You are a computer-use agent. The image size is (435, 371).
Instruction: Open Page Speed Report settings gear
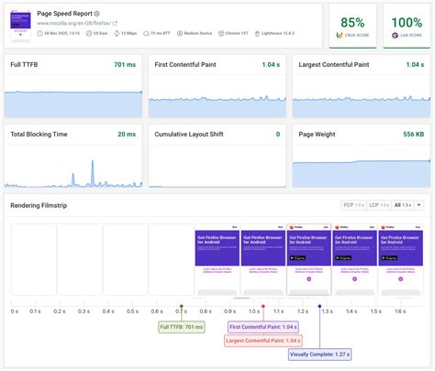96,14
